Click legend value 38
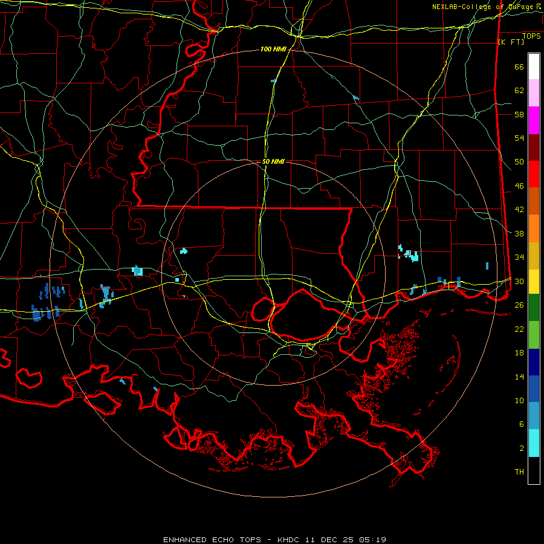This screenshot has height=544, width=544. pos(519,233)
